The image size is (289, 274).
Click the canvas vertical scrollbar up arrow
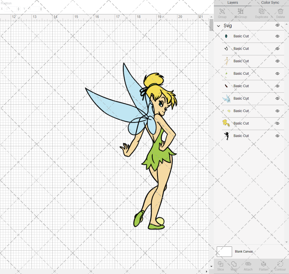tap(212, 17)
